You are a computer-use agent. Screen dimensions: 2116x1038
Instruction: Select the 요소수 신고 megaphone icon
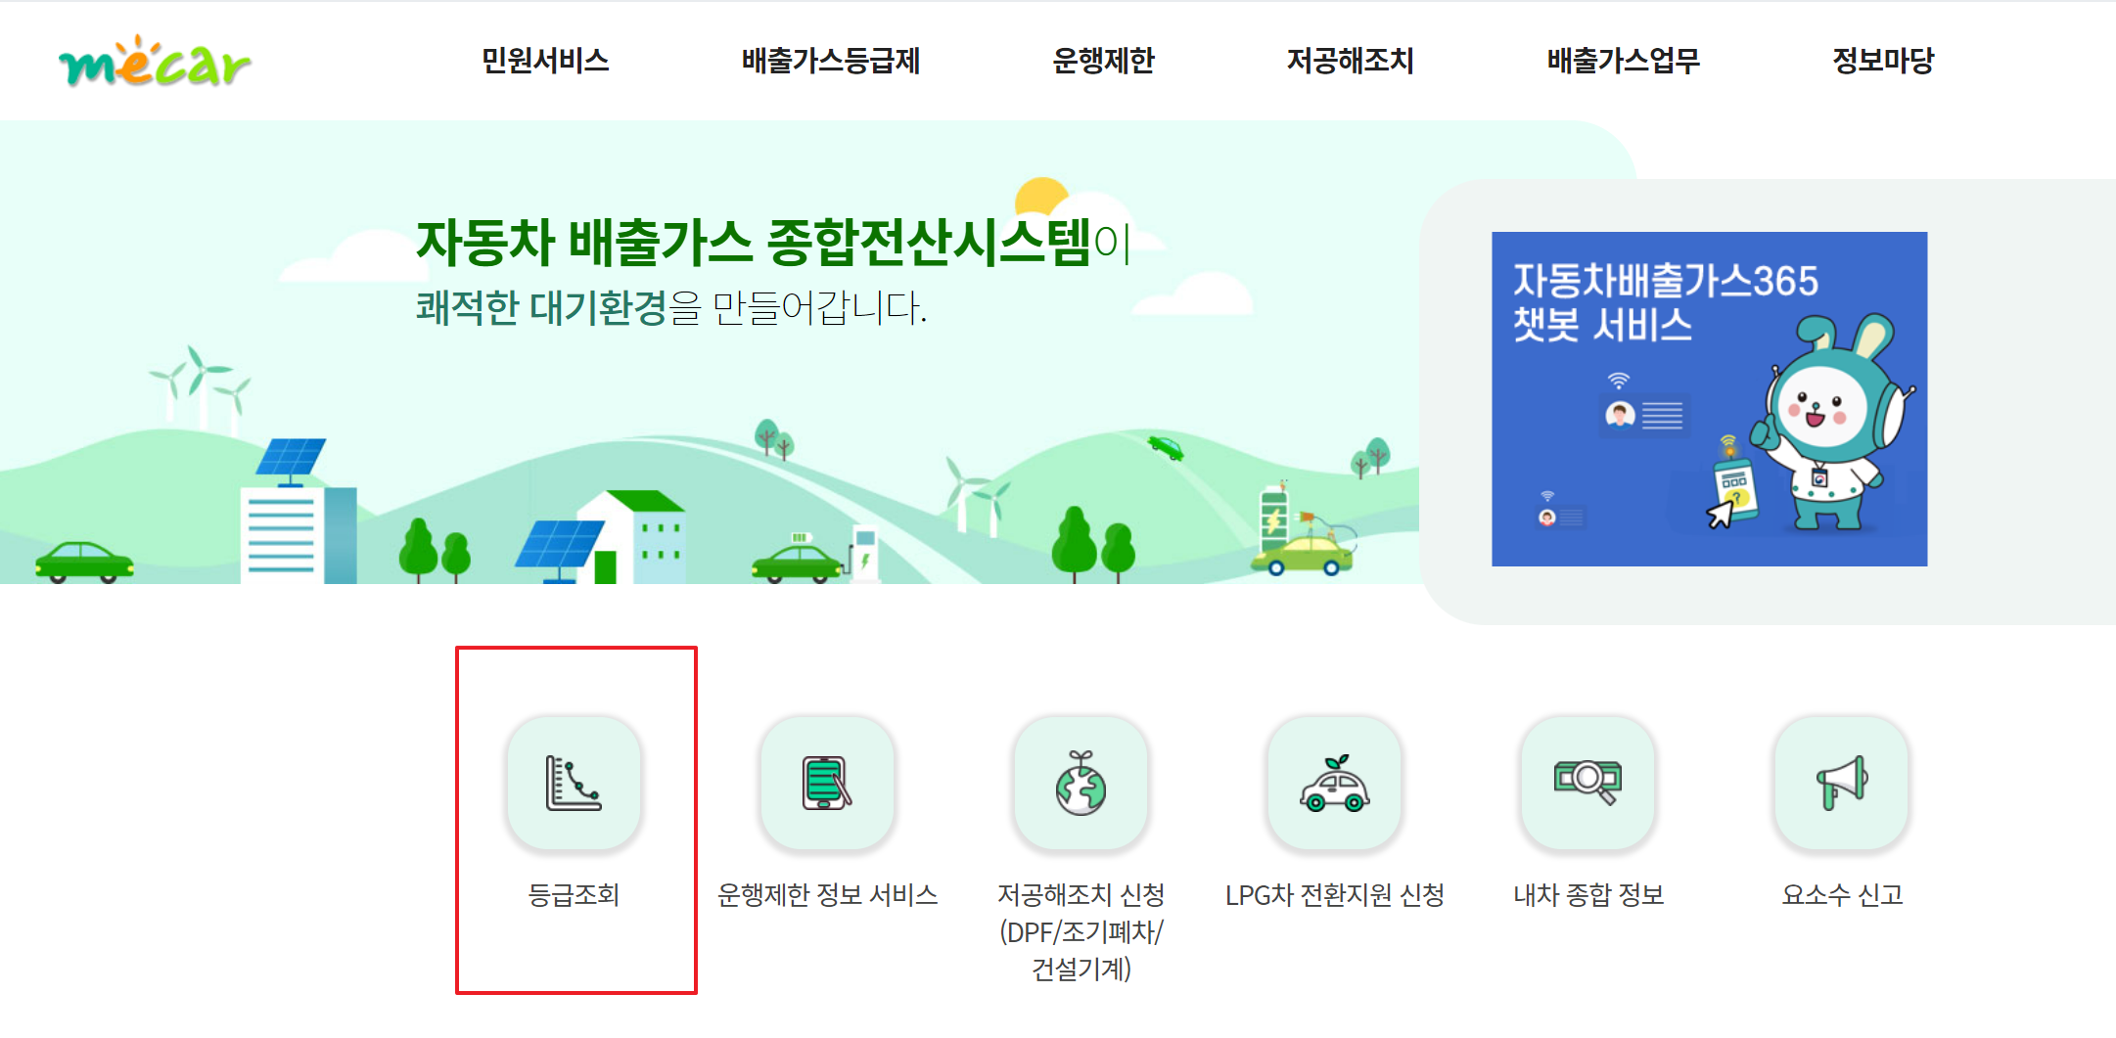click(1841, 783)
